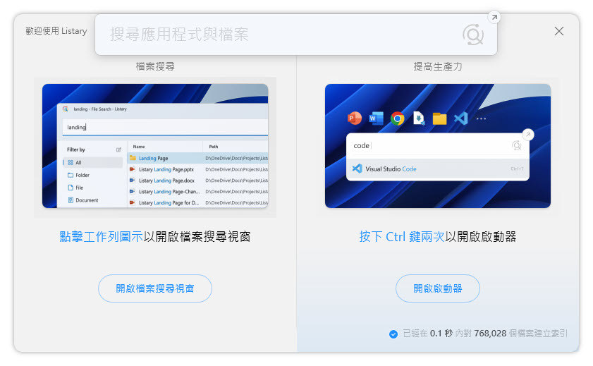
Task: Click the arrow icon at search bar corner
Action: coord(494,17)
